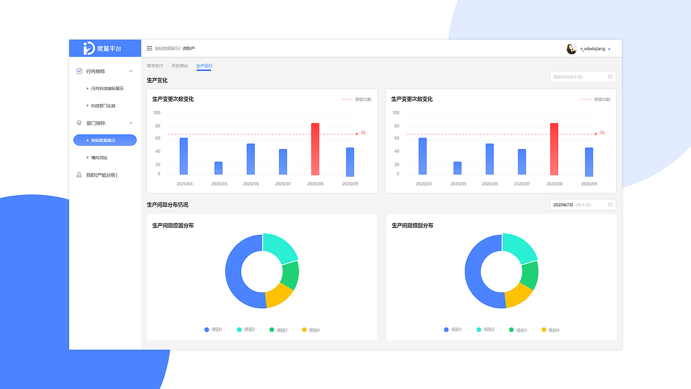This screenshot has height=389, width=691.
Task: Select 指标数据展示 sidebar item
Action: tap(105, 140)
